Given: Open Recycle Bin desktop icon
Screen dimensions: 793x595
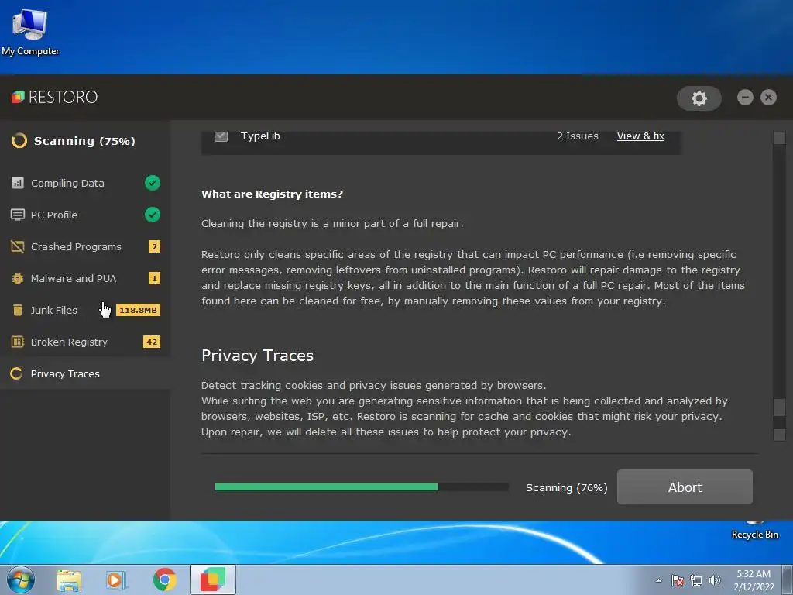Looking at the screenshot, I should click(x=754, y=530).
